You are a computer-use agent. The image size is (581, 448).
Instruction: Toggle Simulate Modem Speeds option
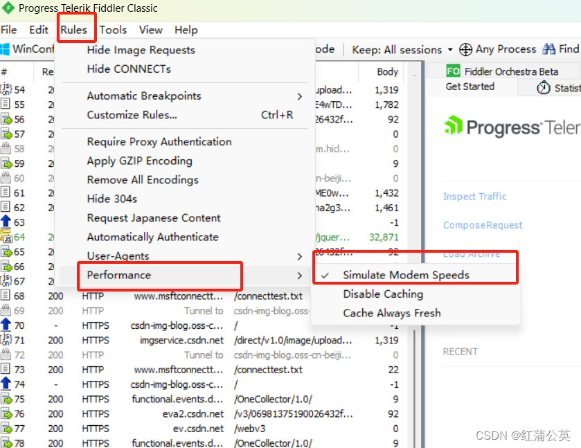pyautogui.click(x=406, y=275)
